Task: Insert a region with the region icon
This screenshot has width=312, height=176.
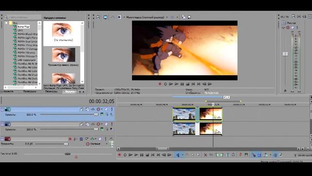Action: [246, 155]
